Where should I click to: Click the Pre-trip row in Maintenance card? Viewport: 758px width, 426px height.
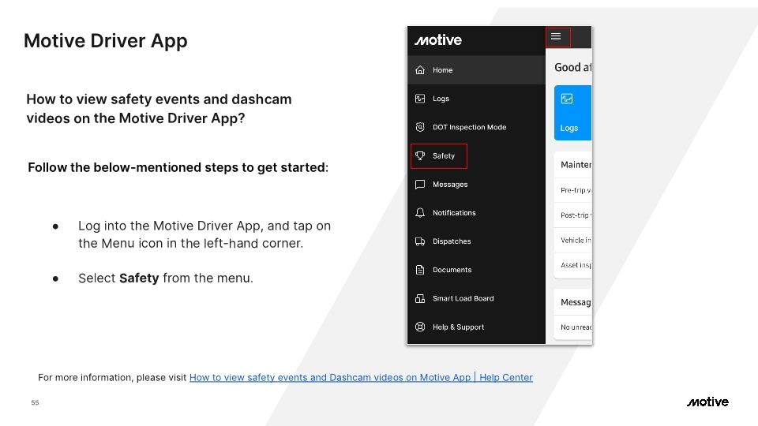[x=573, y=190]
